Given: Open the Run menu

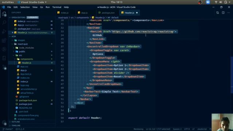Looking at the screenshot, I should (x=48, y=7).
